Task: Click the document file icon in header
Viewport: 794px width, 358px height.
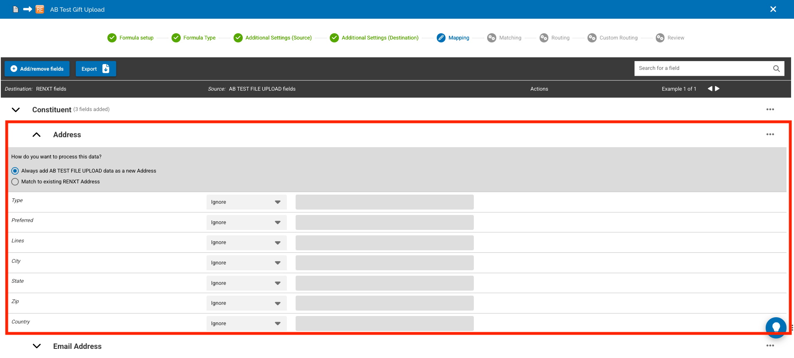Action: click(x=15, y=9)
